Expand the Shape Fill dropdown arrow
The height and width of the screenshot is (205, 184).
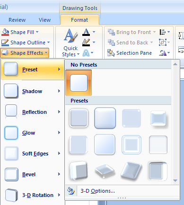click(37, 32)
